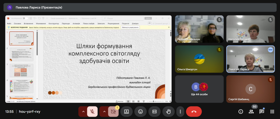Turn on the camera
The width and height of the screenshot is (280, 119).
click(x=113, y=112)
